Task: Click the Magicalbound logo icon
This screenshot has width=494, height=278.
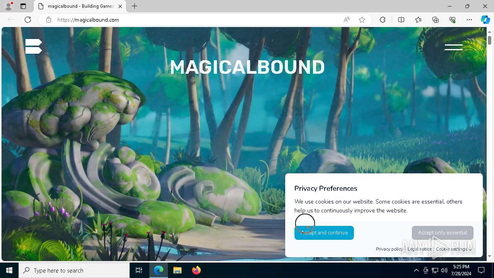Action: coord(34,46)
